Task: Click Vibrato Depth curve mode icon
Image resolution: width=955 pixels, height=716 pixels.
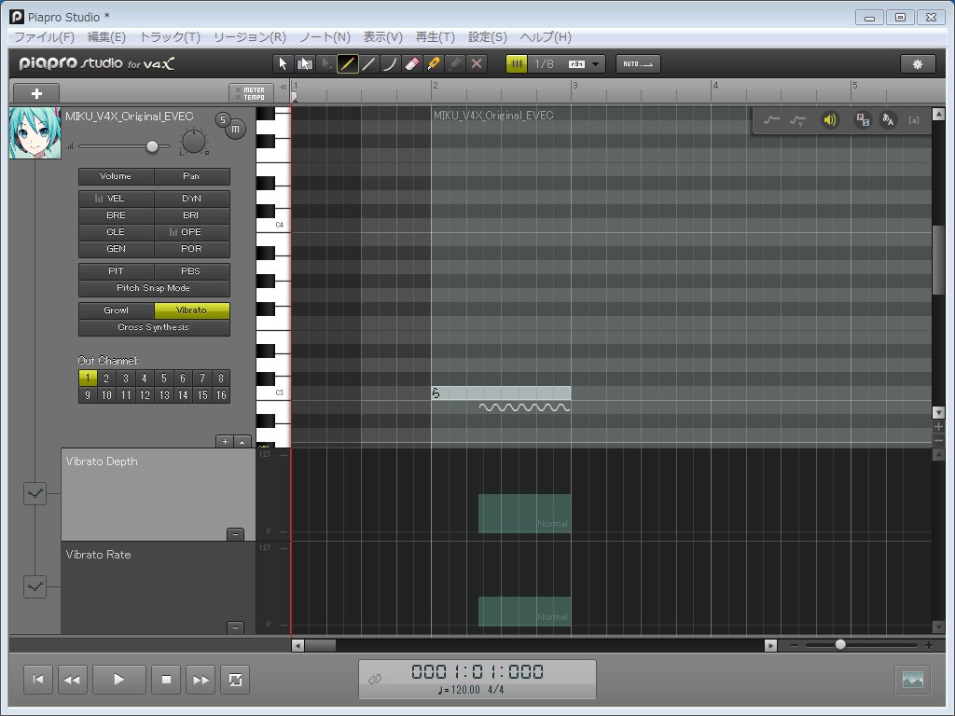Action: (x=35, y=493)
